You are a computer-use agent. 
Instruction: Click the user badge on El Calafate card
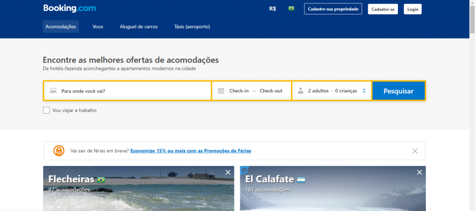coord(245,171)
